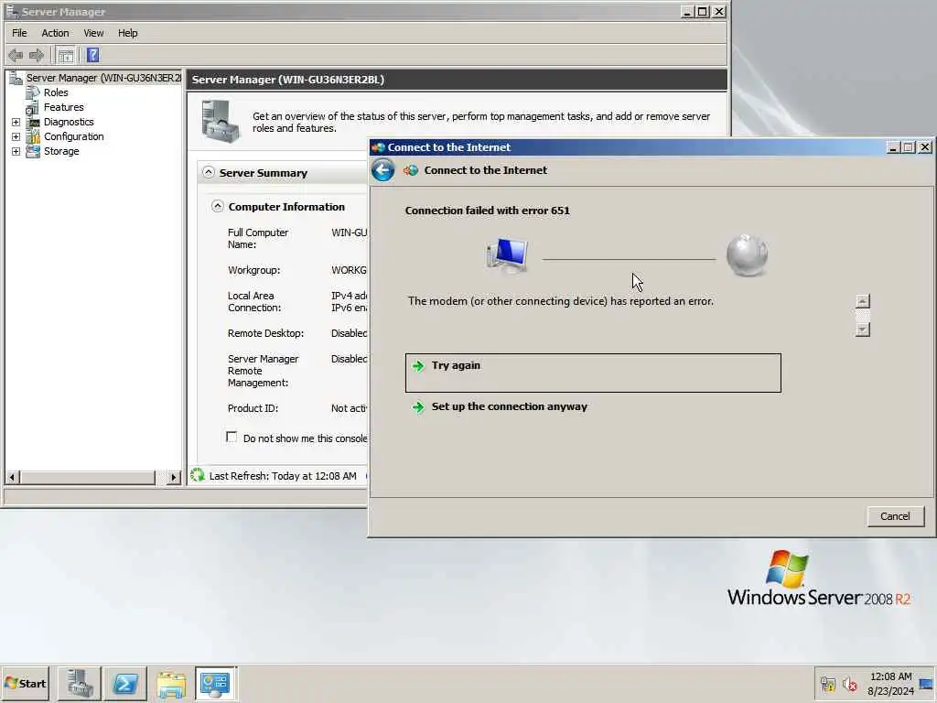This screenshot has width=937, height=703.
Task: Open the Help menu
Action: click(x=127, y=33)
